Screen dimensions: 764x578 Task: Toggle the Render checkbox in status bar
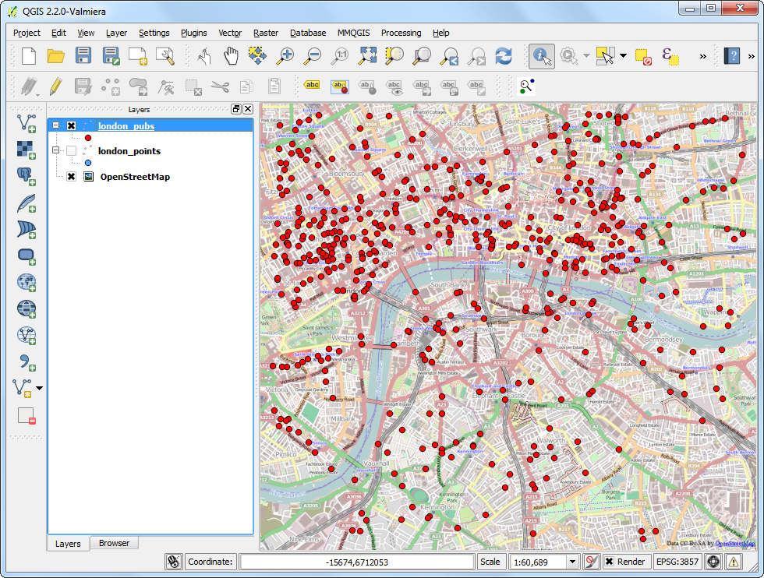609,562
